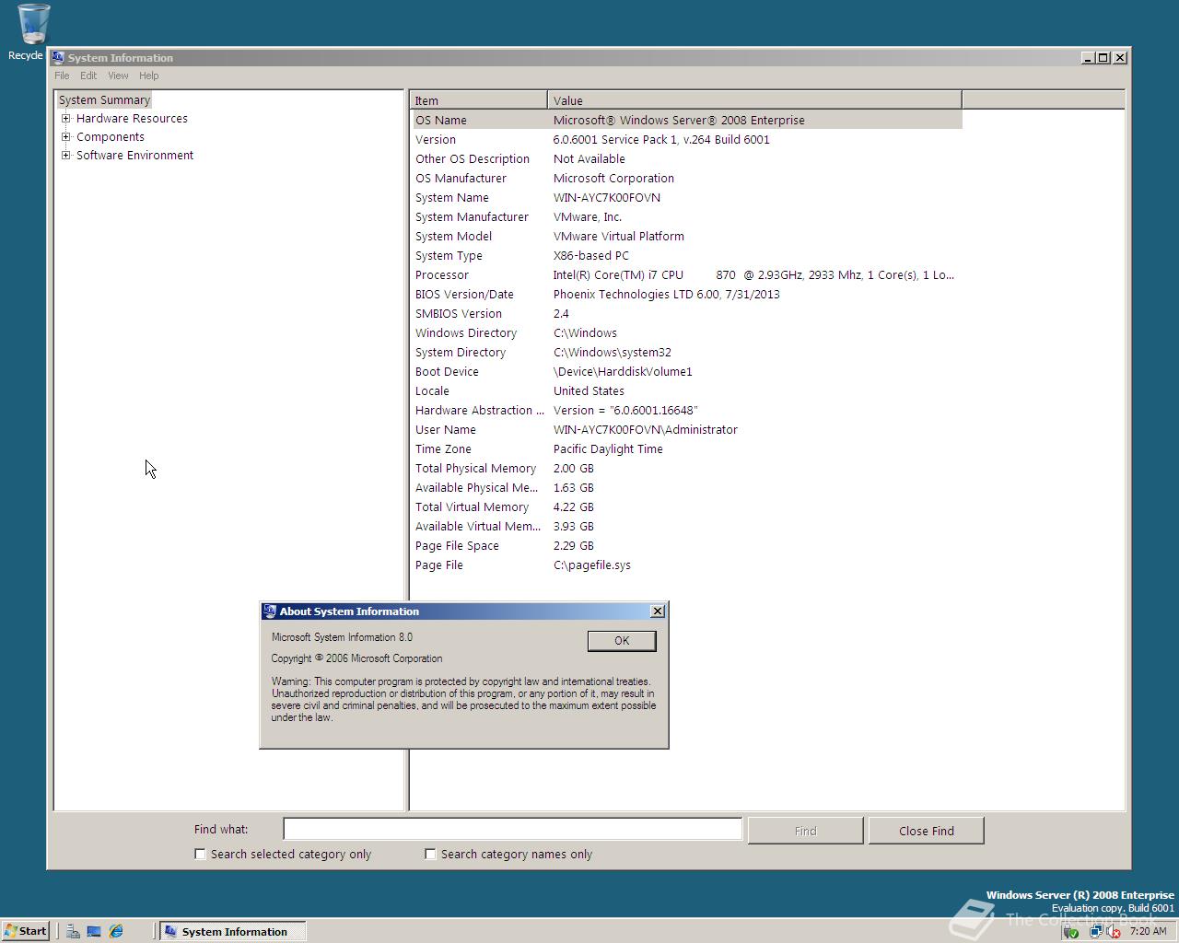Enable Search category names only checkbox
This screenshot has width=1179, height=943.
(x=430, y=854)
